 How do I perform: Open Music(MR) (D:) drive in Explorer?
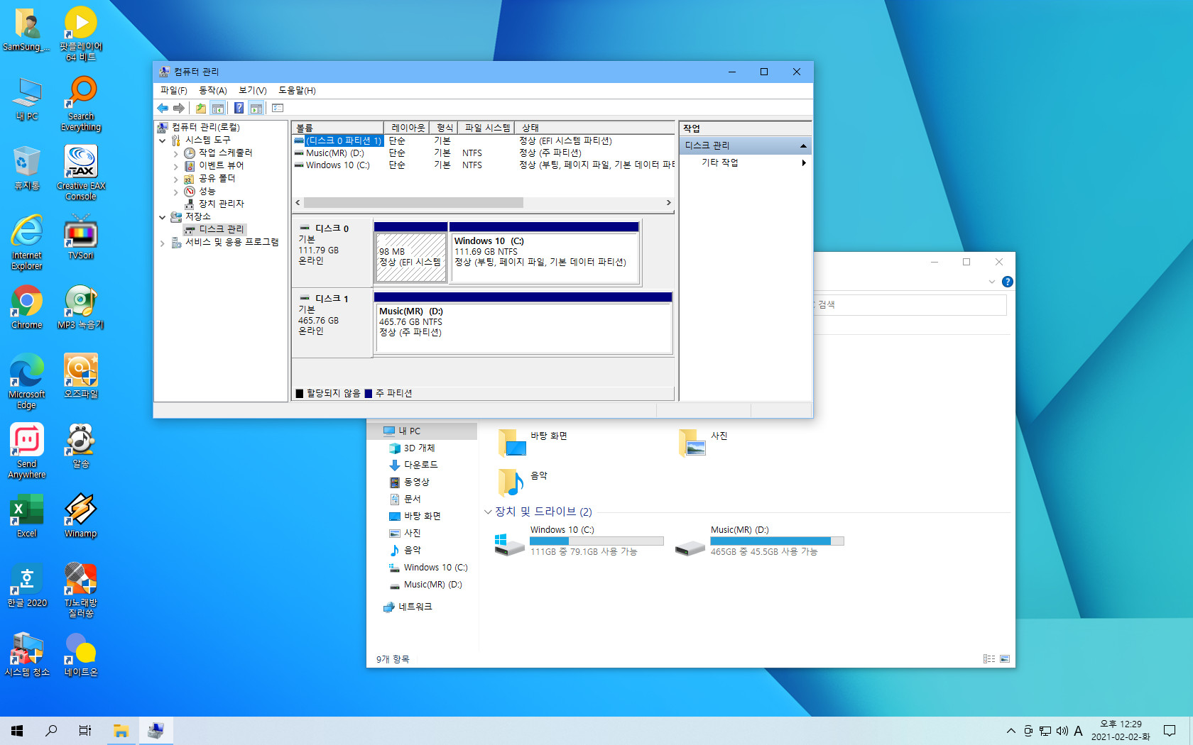(759, 542)
